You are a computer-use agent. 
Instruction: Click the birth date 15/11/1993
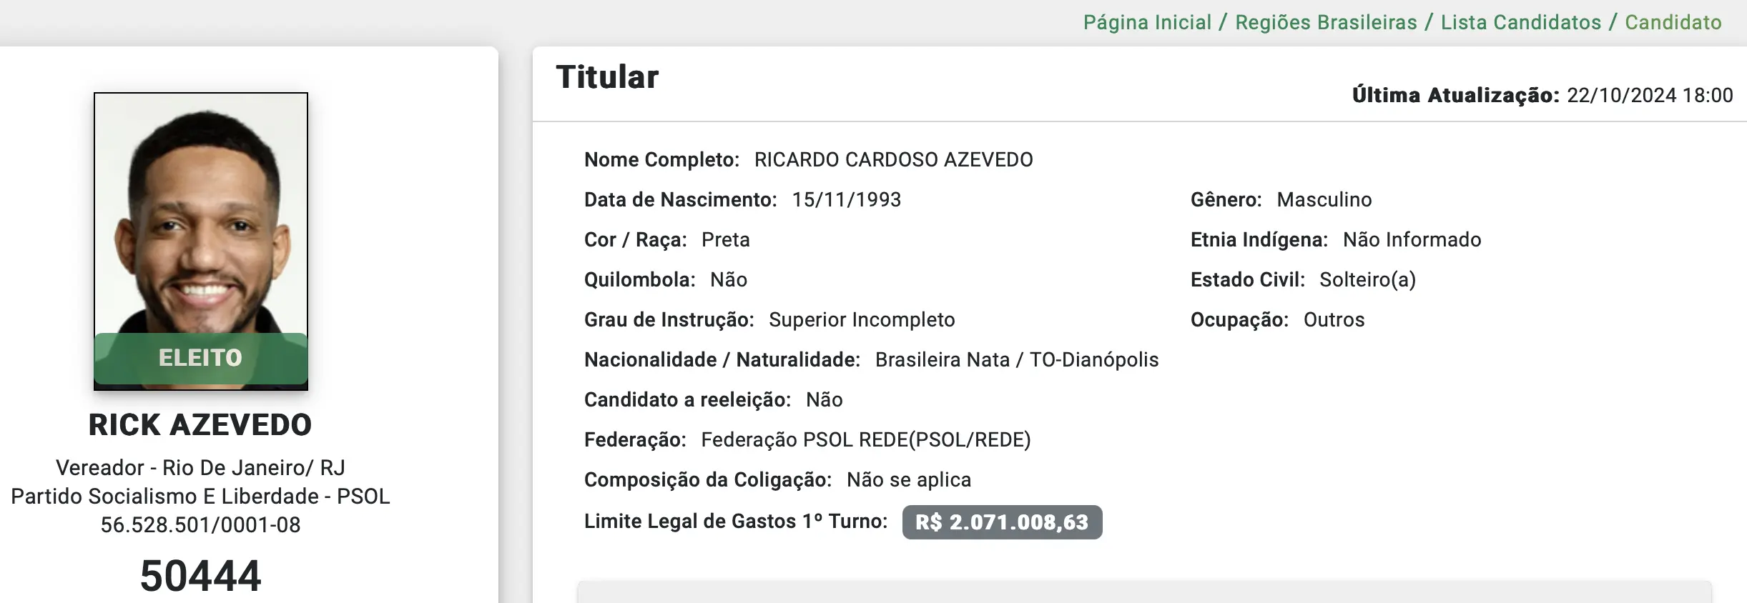[x=846, y=200]
